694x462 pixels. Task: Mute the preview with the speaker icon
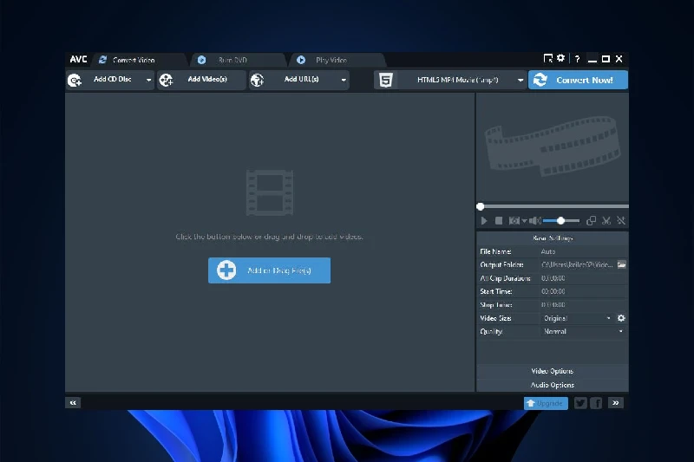click(x=534, y=221)
